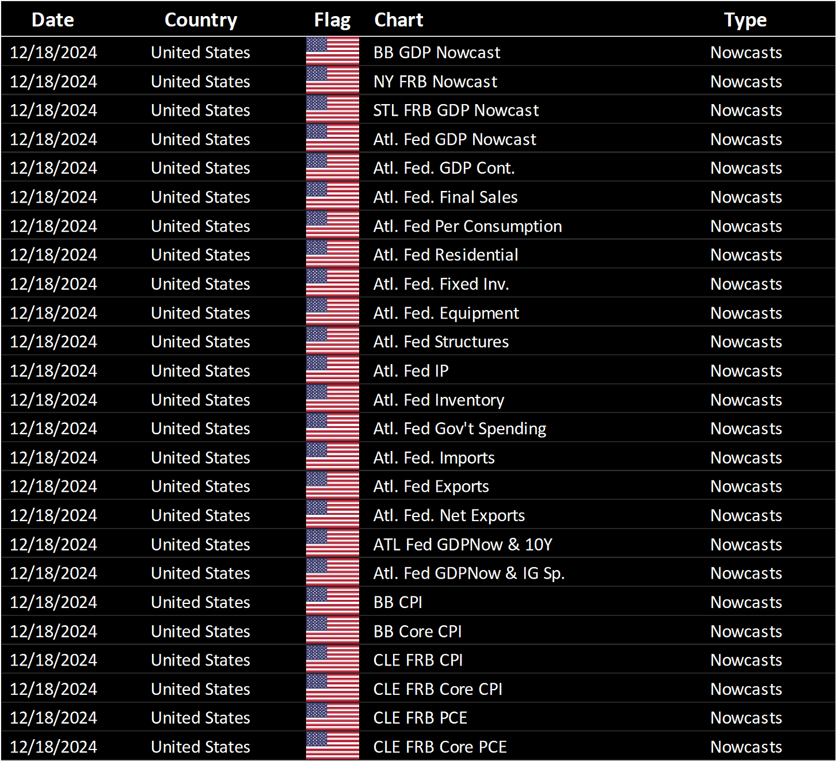This screenshot has width=838, height=761.
Task: Select the flag in STL FRB GDP Nowcast row
Action: 333,109
